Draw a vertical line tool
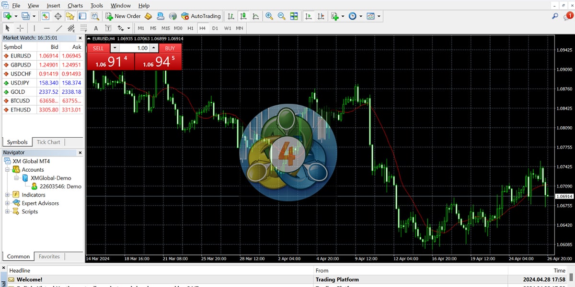Image resolution: width=575 pixels, height=287 pixels. point(34,28)
